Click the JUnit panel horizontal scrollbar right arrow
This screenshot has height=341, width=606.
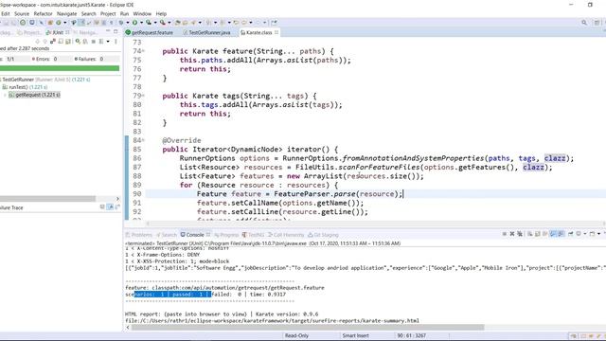(x=117, y=199)
